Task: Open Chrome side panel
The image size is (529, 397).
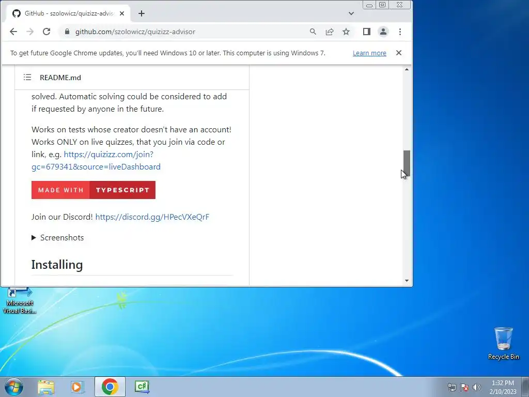Action: tap(367, 32)
